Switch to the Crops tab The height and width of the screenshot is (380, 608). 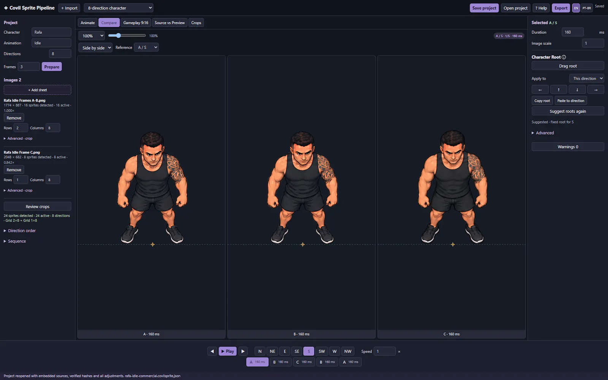pyautogui.click(x=196, y=23)
